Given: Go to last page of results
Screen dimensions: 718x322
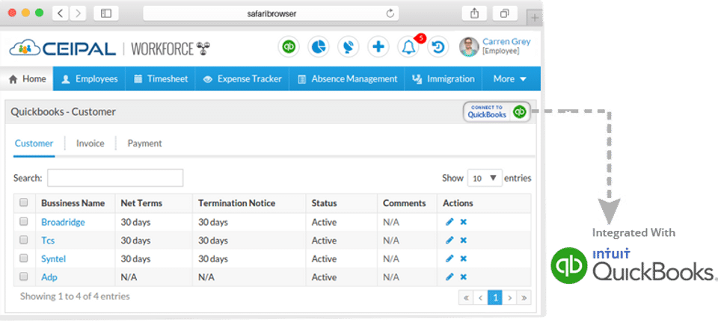Looking at the screenshot, I should tap(524, 298).
